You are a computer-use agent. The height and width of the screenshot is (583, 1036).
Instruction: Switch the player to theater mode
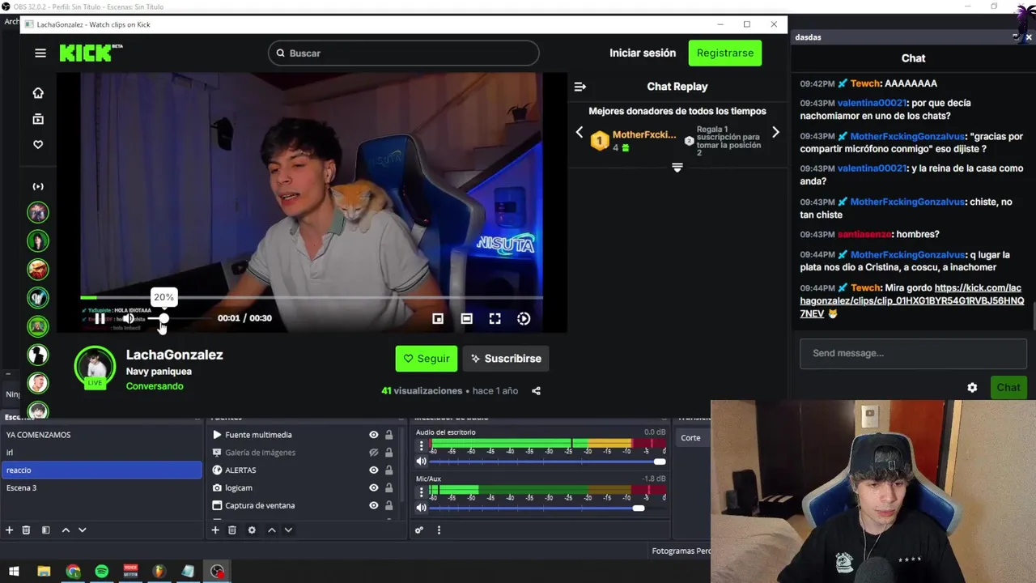pos(467,319)
